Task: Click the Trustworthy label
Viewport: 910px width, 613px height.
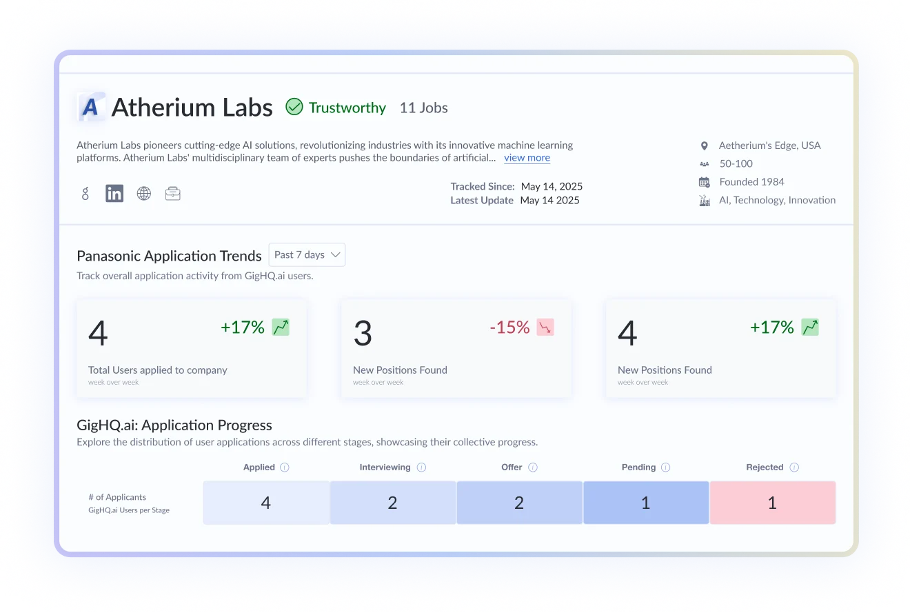Action: (x=347, y=108)
